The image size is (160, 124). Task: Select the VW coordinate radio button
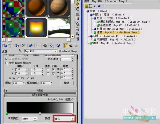point(19,78)
